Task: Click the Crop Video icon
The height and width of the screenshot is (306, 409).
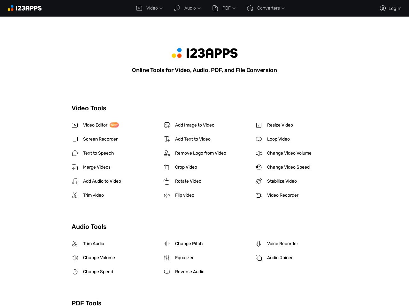Action: [x=167, y=167]
